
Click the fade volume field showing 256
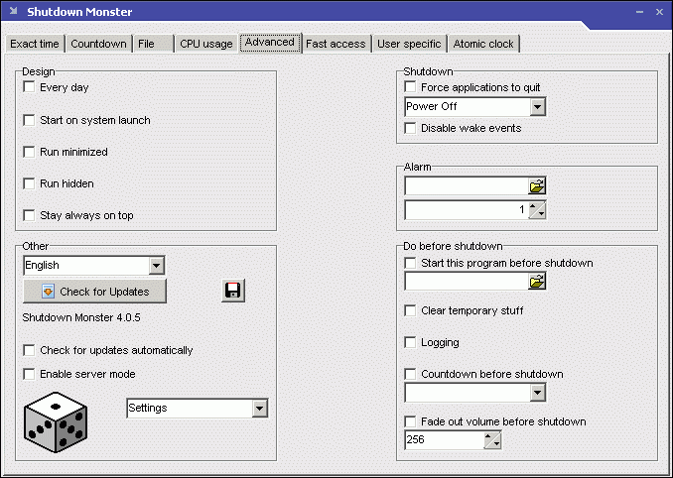pos(445,440)
